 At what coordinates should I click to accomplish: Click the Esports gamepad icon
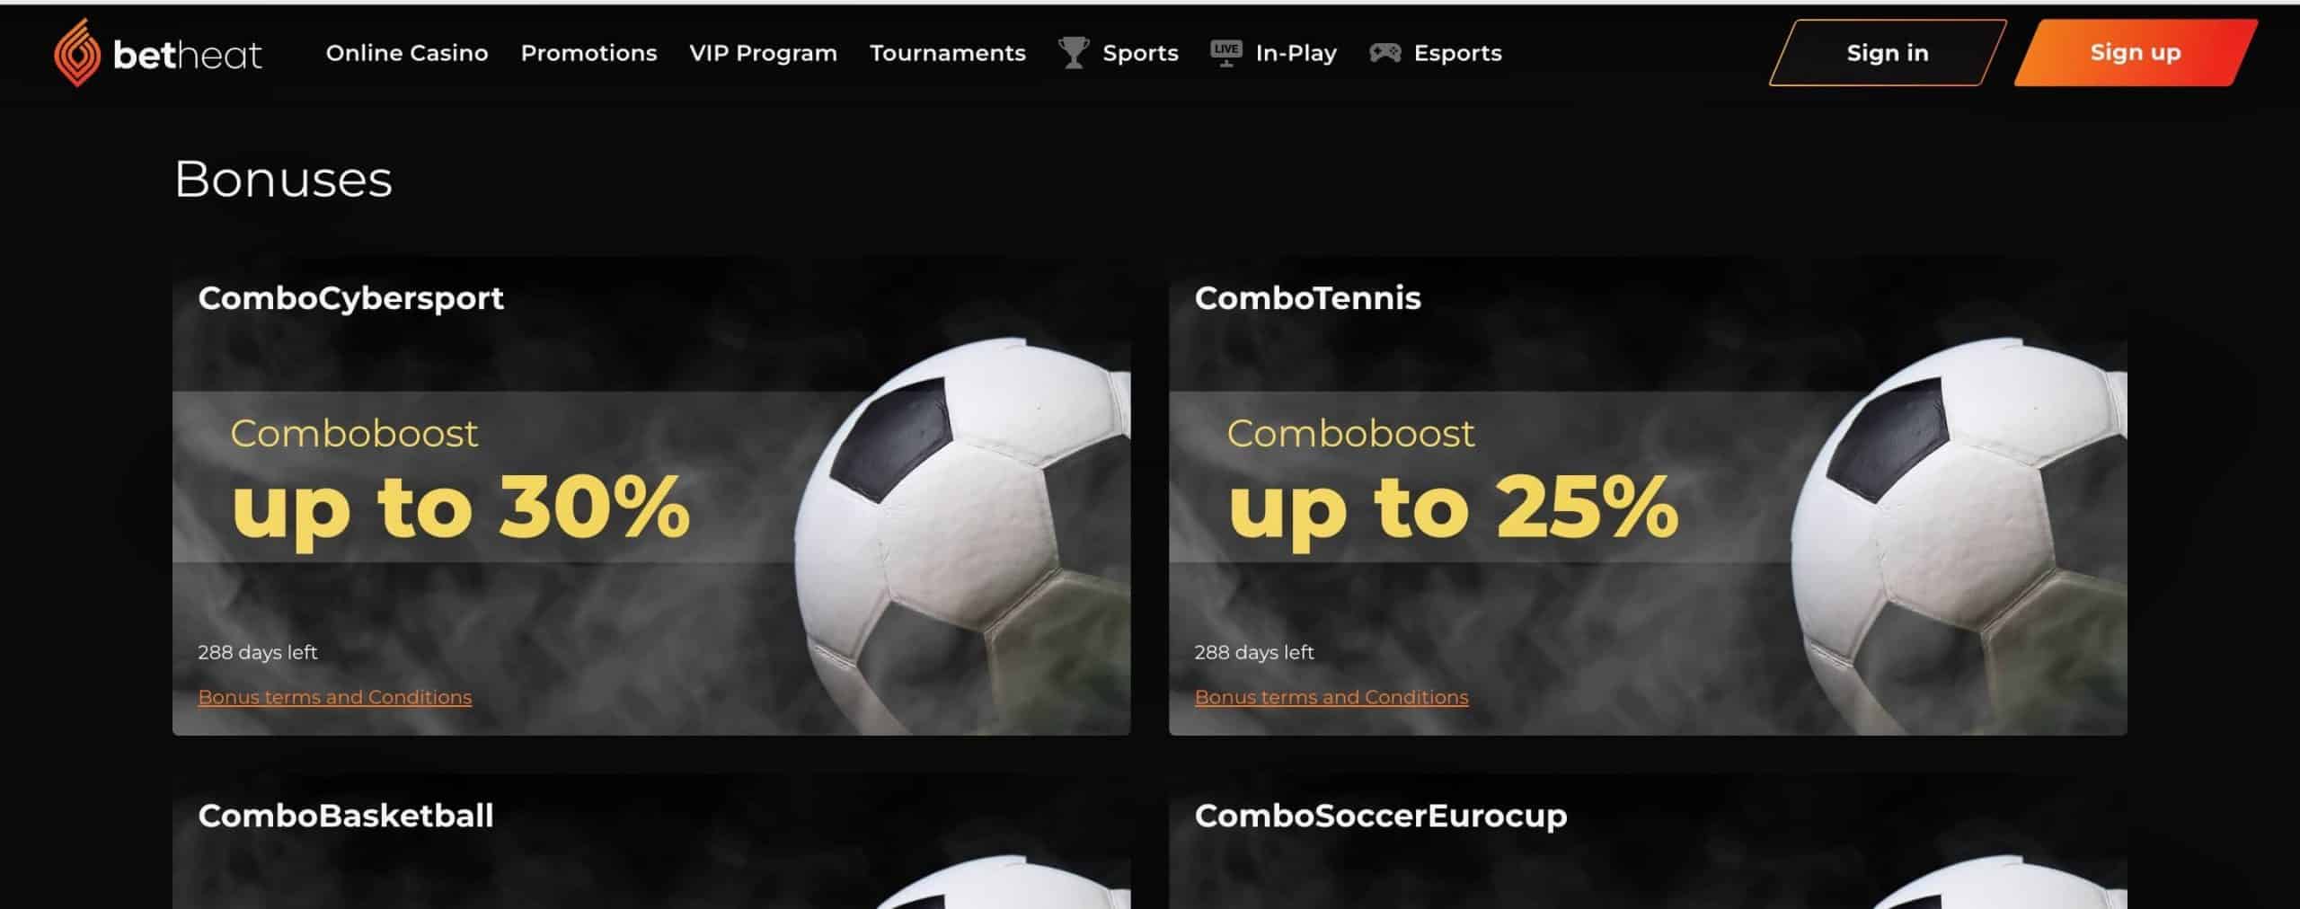[1384, 53]
